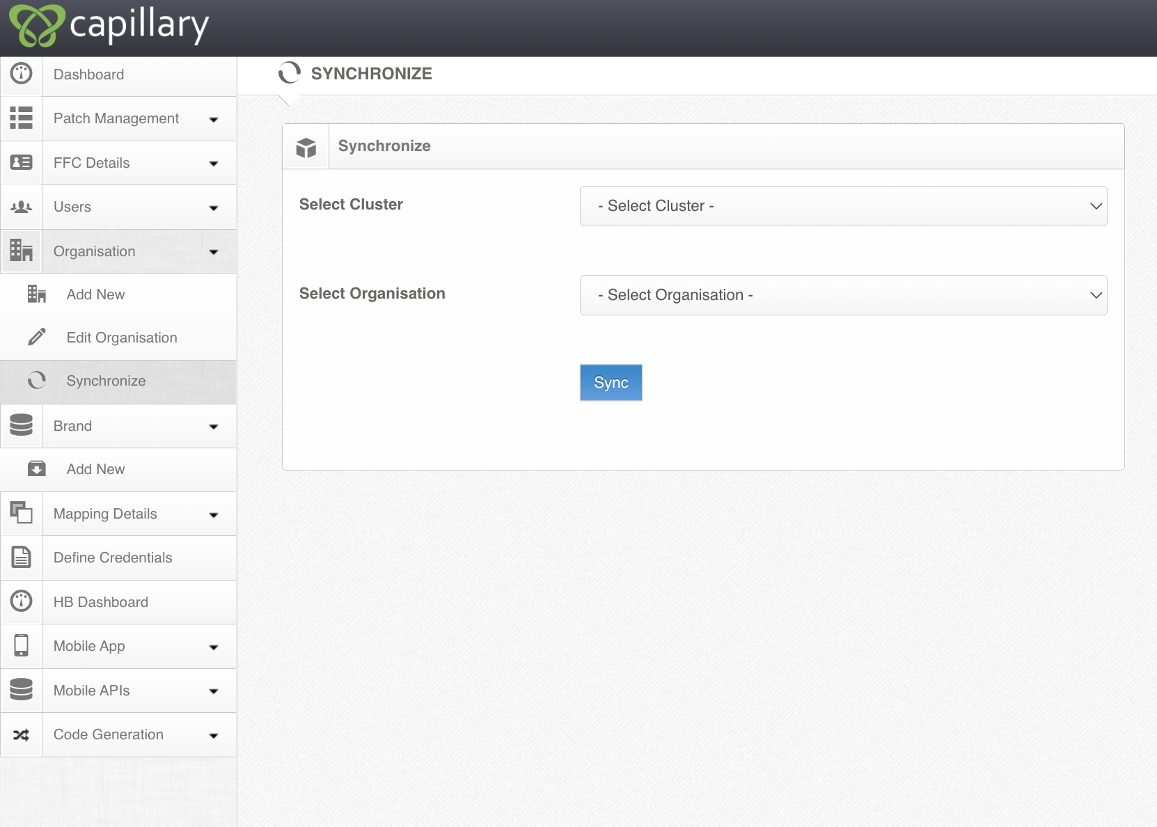Open Synchronize submenu link
Viewport: 1157px width, 827px height.
coord(118,381)
